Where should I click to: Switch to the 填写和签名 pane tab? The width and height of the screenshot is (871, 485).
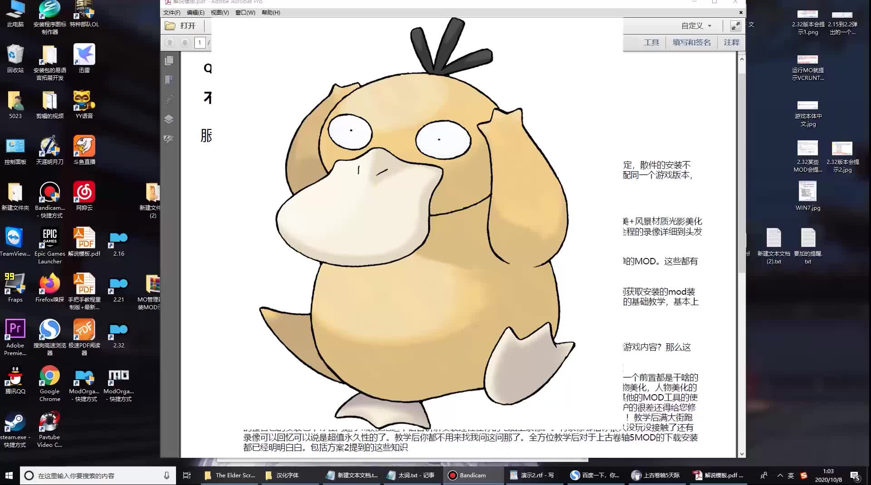point(691,42)
